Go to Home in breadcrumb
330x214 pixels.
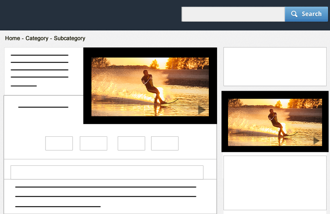click(12, 38)
